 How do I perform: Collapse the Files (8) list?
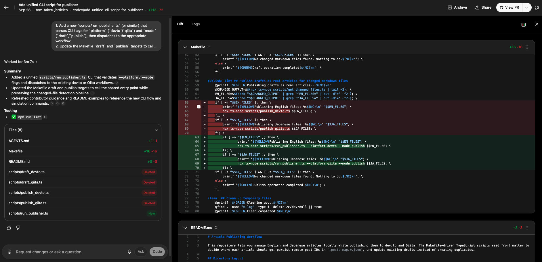click(157, 130)
